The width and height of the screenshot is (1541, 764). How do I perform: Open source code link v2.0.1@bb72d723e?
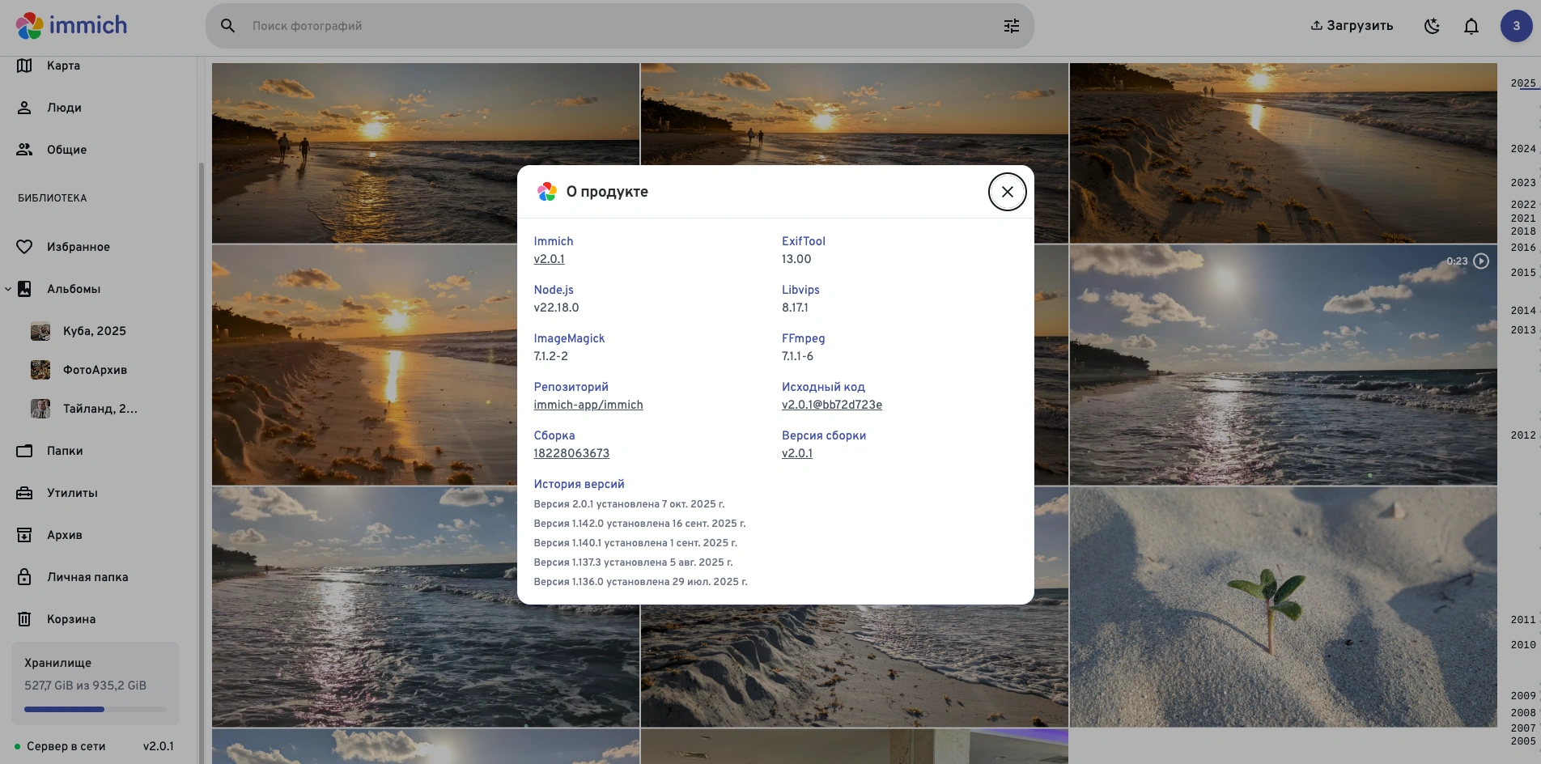click(831, 405)
